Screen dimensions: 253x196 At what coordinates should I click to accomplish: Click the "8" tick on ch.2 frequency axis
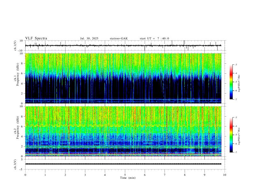(x=22, y=117)
